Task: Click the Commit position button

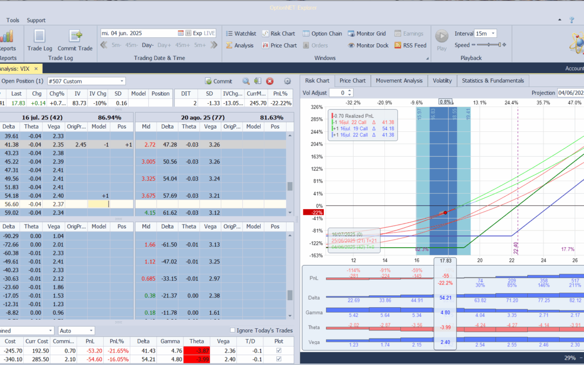Action: point(218,81)
